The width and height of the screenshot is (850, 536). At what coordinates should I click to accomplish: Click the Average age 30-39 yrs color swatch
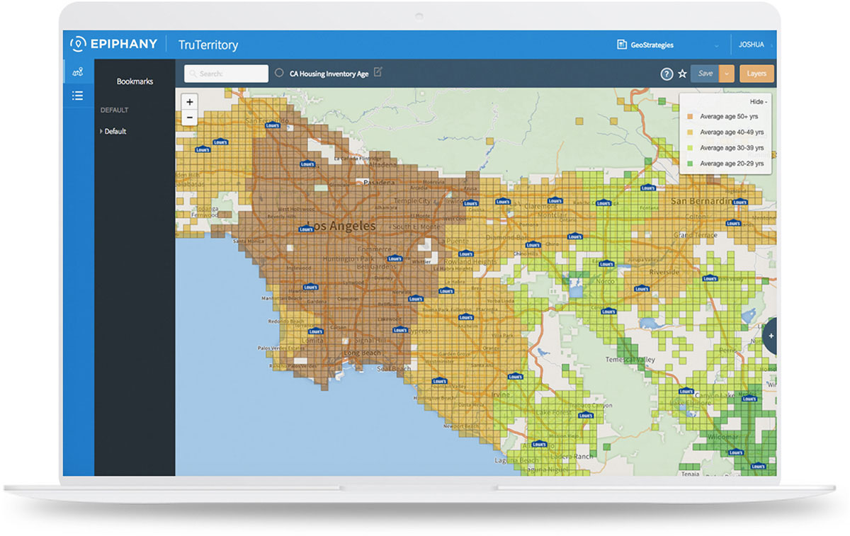tap(689, 148)
